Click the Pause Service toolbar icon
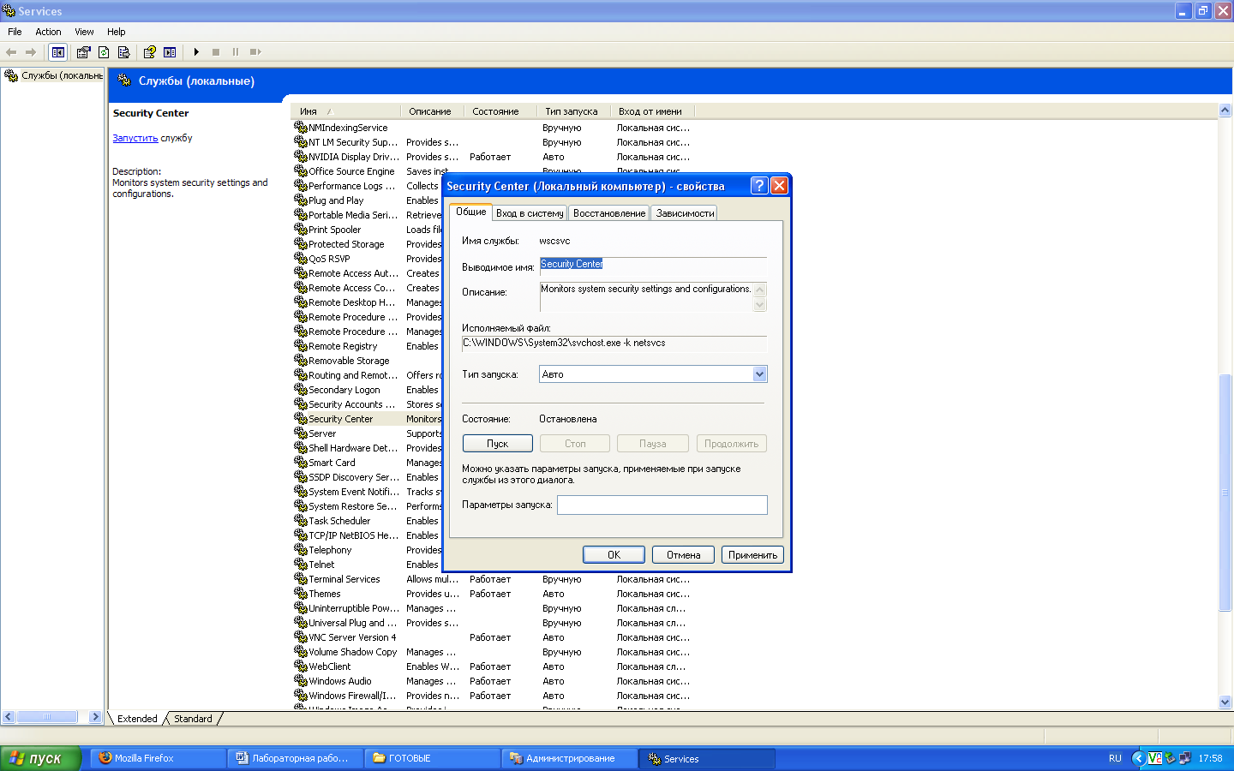This screenshot has width=1234, height=771. 236,52
